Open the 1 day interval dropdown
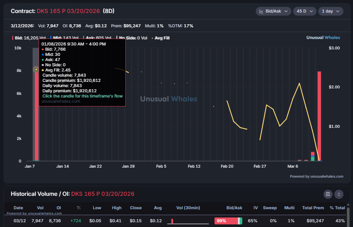353x227 pixels. coord(330,11)
